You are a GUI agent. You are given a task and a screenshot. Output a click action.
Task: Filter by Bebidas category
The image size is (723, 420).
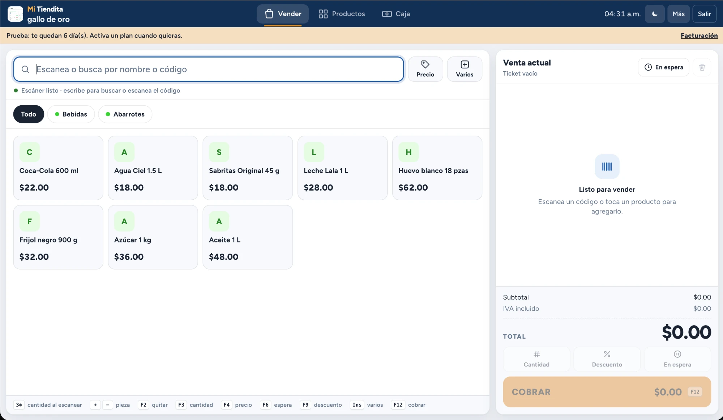(x=71, y=114)
